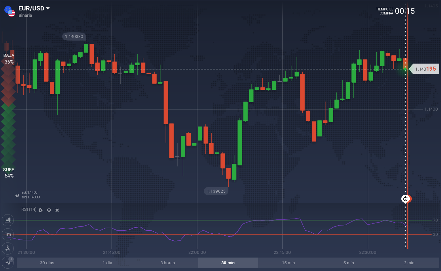The width and height of the screenshot is (441, 271).
Task: Click the 21:45:00 time axis label
Action: 112,252
